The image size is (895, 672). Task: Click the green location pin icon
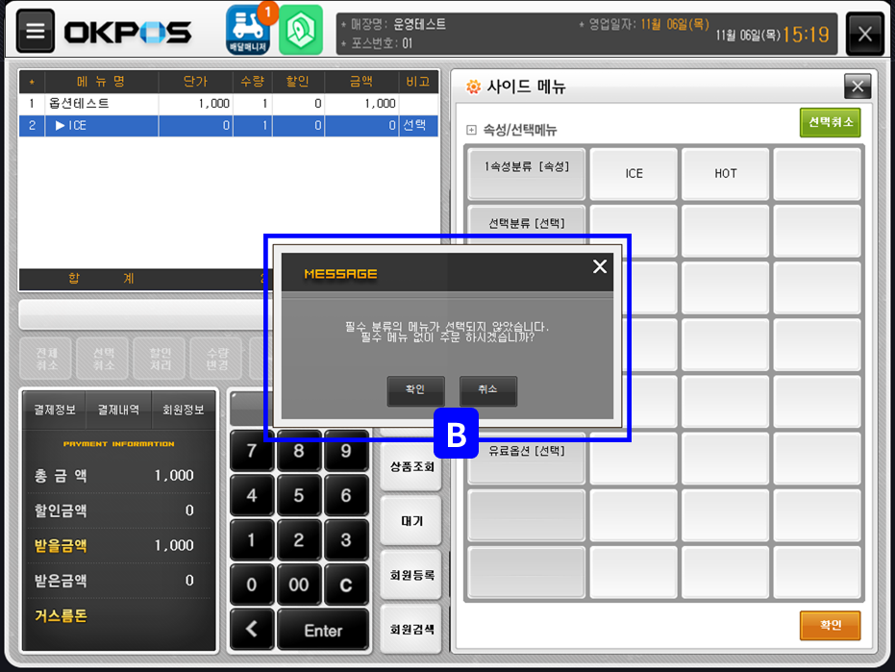[x=301, y=31]
